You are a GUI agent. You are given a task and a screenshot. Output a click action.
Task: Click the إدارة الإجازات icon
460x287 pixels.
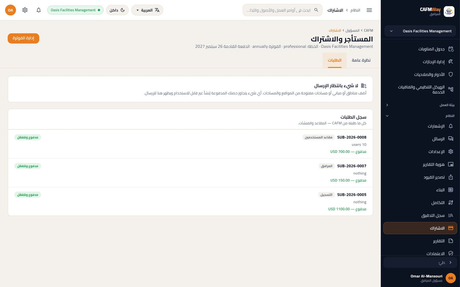coord(451,62)
